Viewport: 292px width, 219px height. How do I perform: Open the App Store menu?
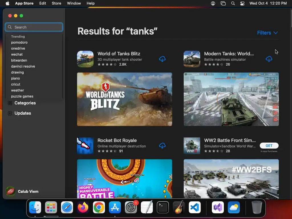(x=24, y=3)
